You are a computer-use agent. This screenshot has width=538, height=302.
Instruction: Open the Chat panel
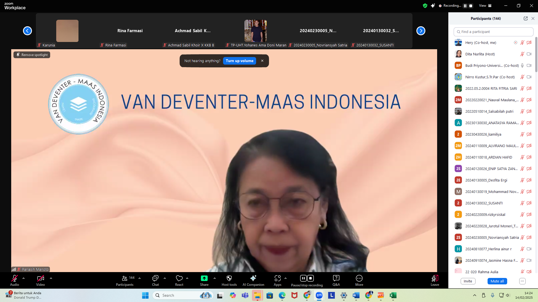(x=155, y=278)
